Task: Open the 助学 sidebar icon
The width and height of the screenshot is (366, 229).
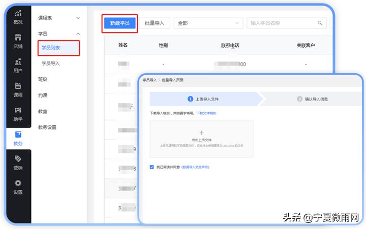Action: [18, 110]
